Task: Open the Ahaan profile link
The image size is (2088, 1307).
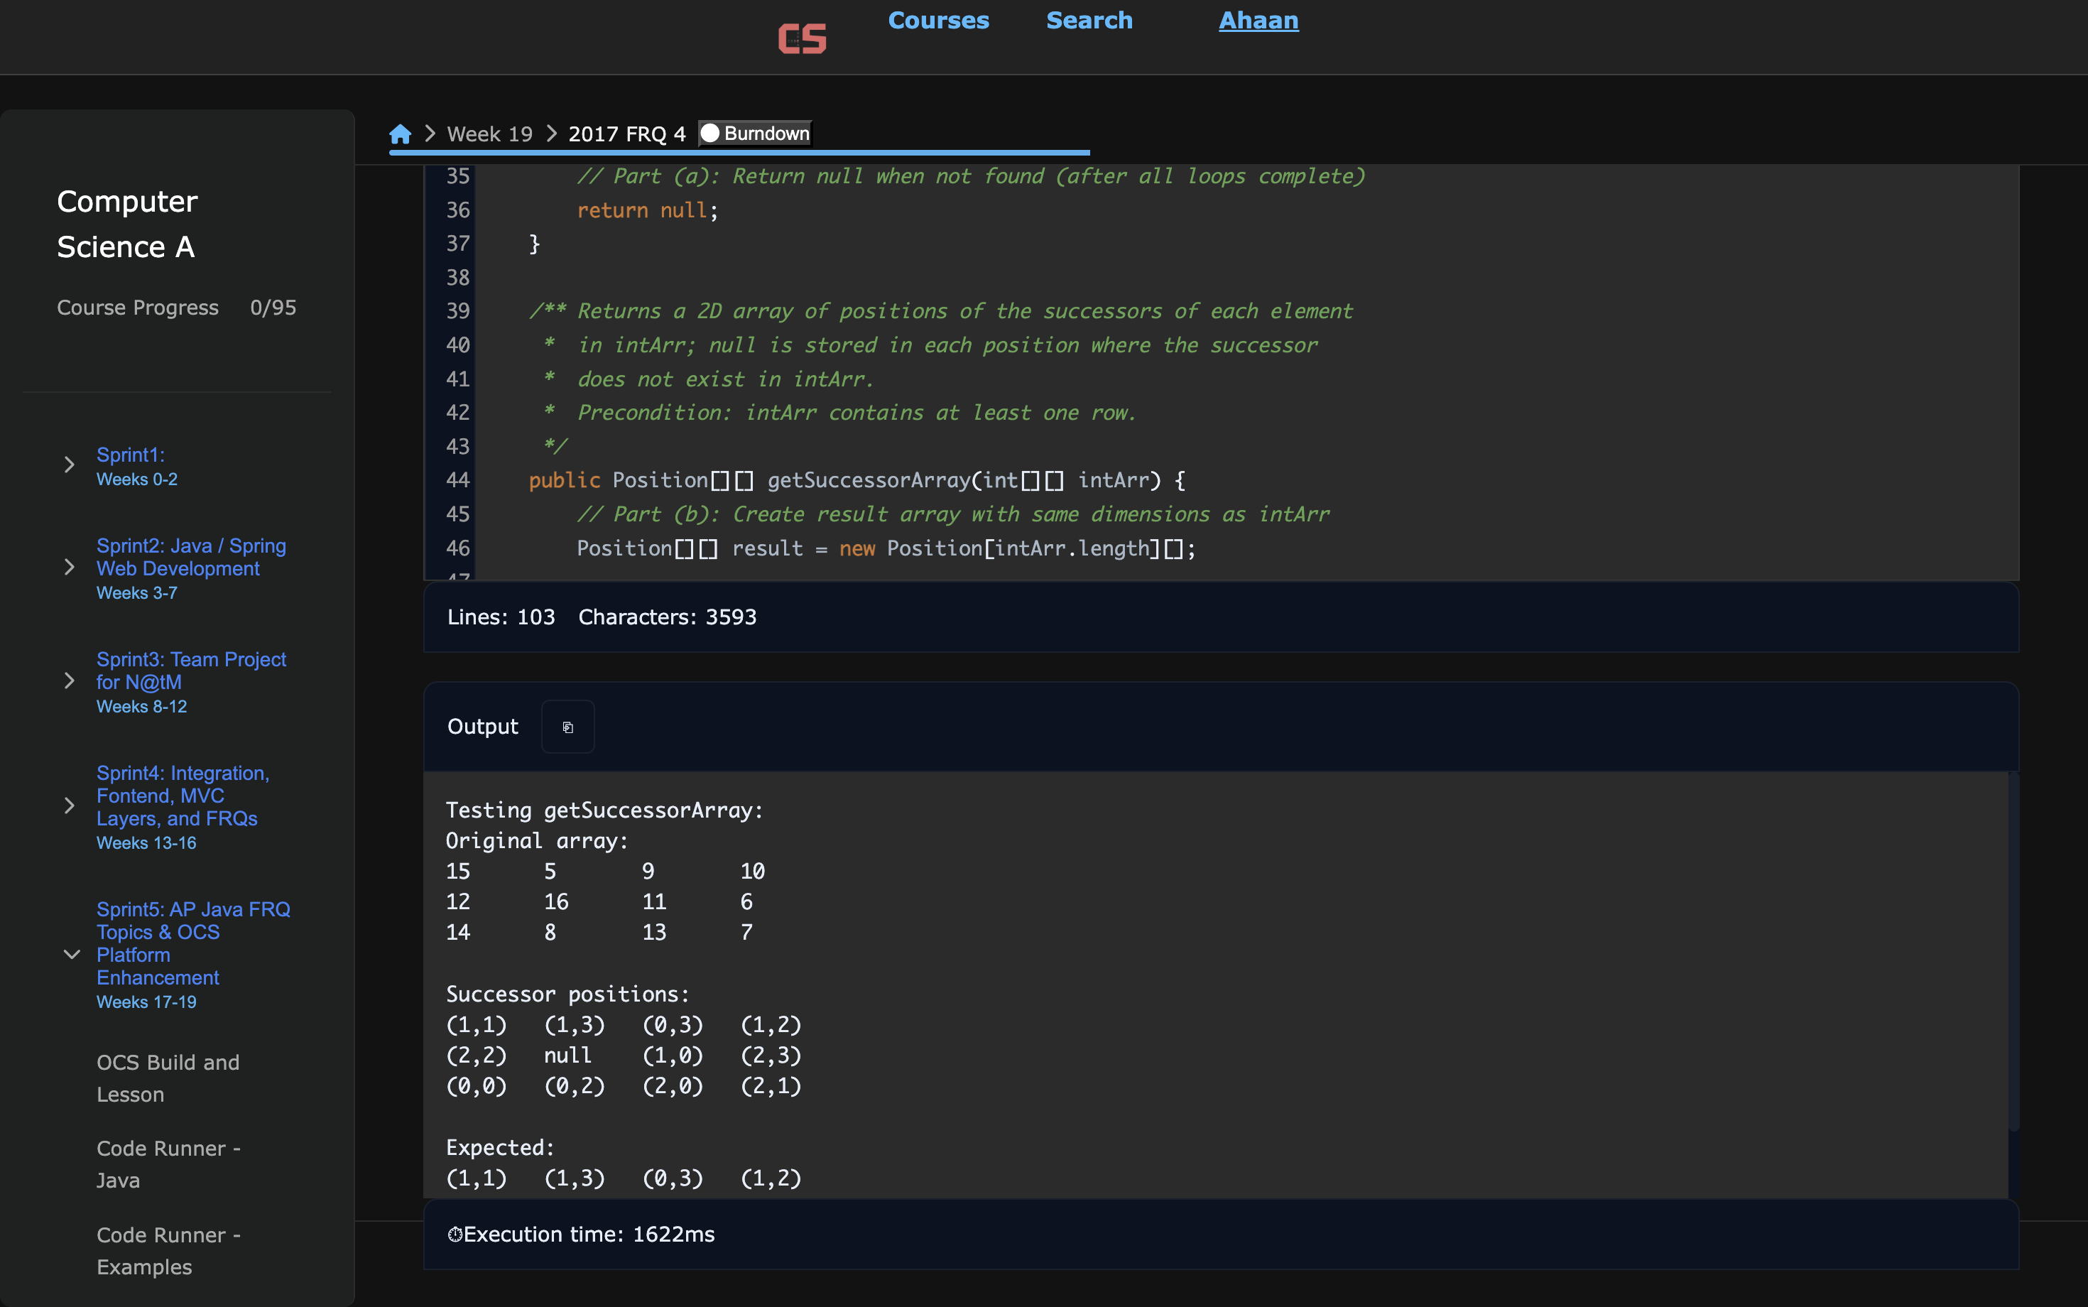Action: 1258,21
